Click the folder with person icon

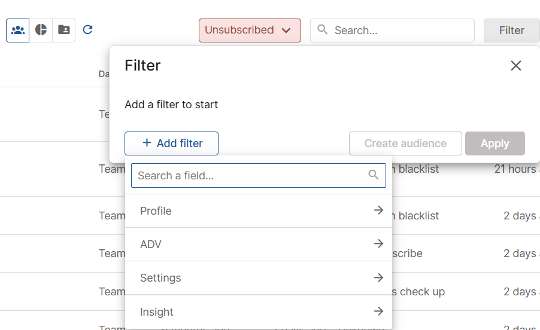(64, 30)
